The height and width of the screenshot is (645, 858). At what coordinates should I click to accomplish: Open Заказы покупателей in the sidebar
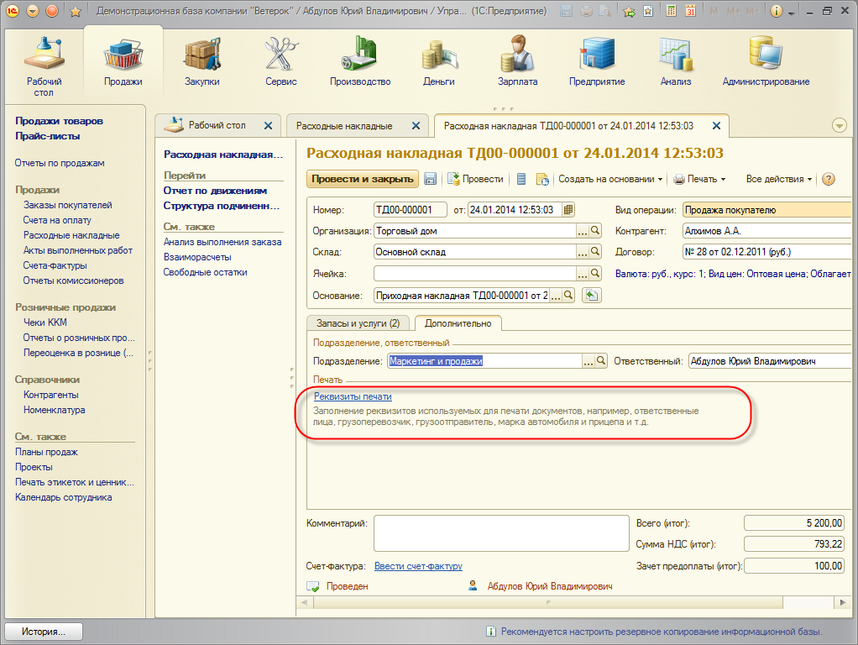pyautogui.click(x=68, y=205)
